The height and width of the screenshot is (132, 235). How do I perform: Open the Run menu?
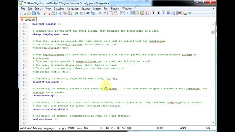(106, 8)
